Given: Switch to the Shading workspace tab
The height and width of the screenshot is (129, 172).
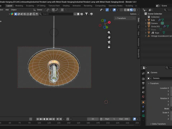Looking at the screenshot, I should click(66, 6).
